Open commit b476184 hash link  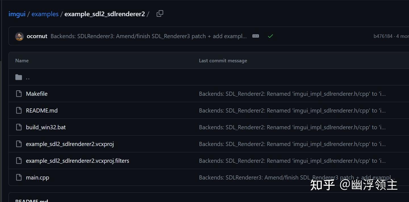click(383, 36)
